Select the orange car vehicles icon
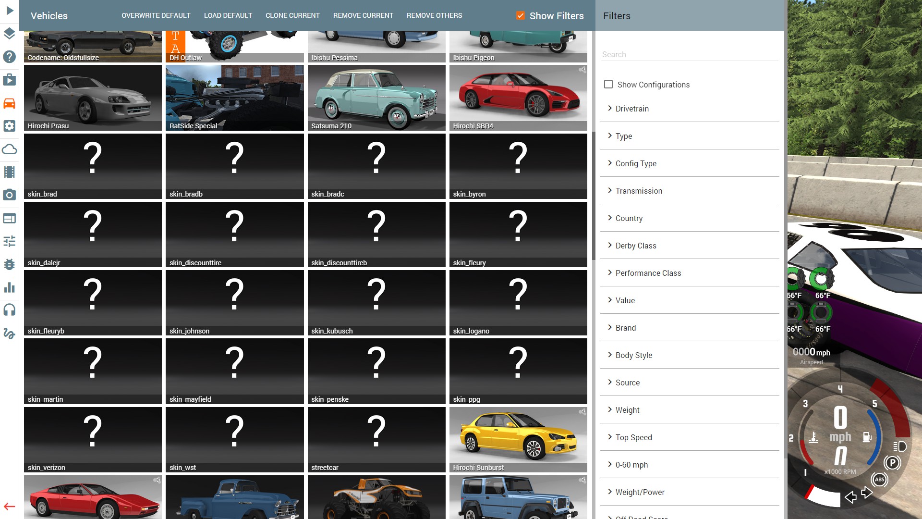Viewport: 922px width, 519px height. [x=9, y=103]
